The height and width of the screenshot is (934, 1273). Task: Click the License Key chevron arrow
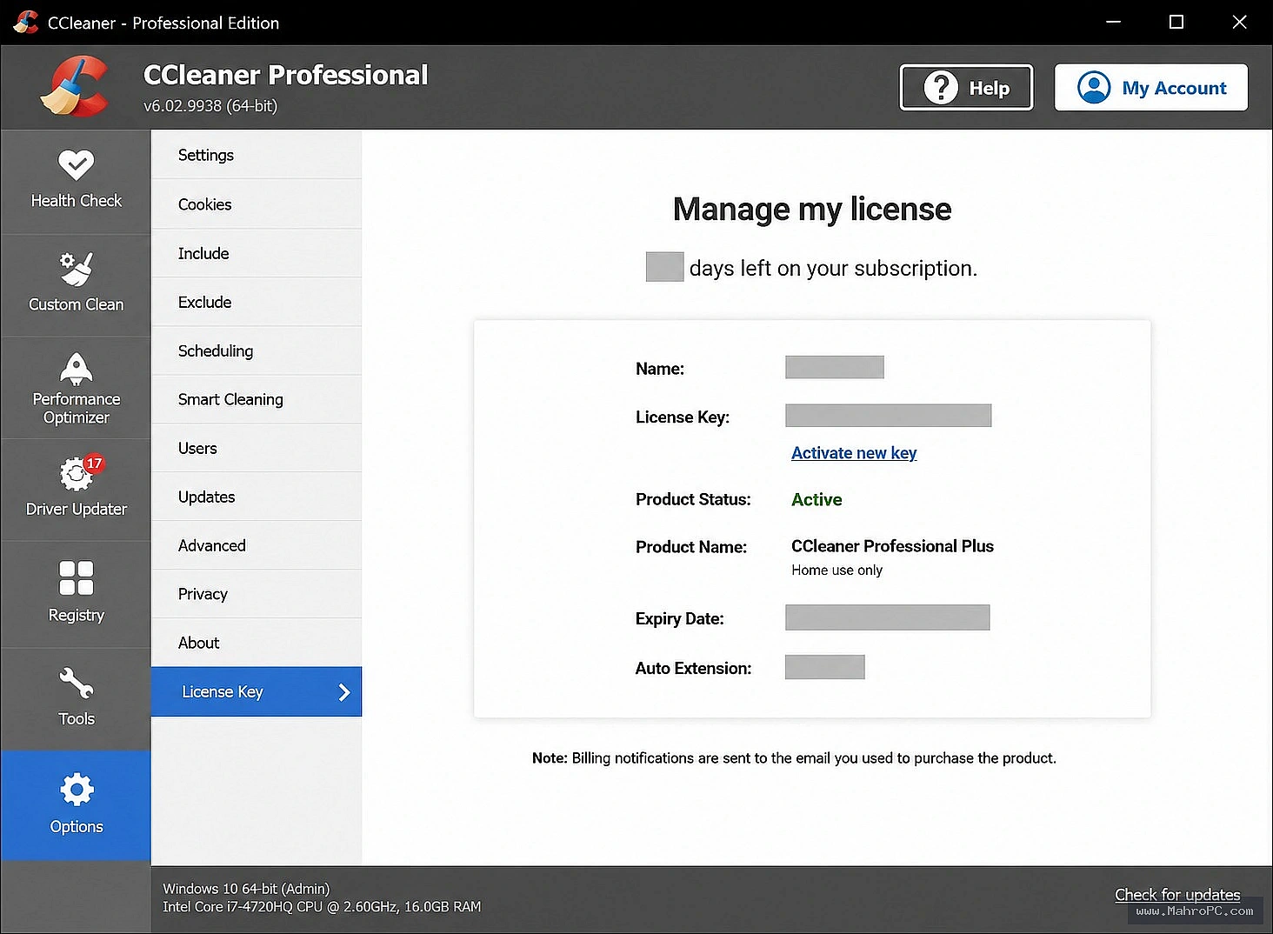[343, 692]
